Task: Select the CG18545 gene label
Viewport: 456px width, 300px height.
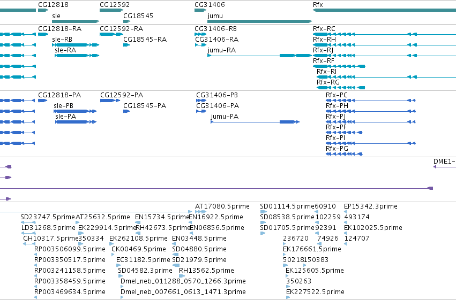Action: (138, 16)
